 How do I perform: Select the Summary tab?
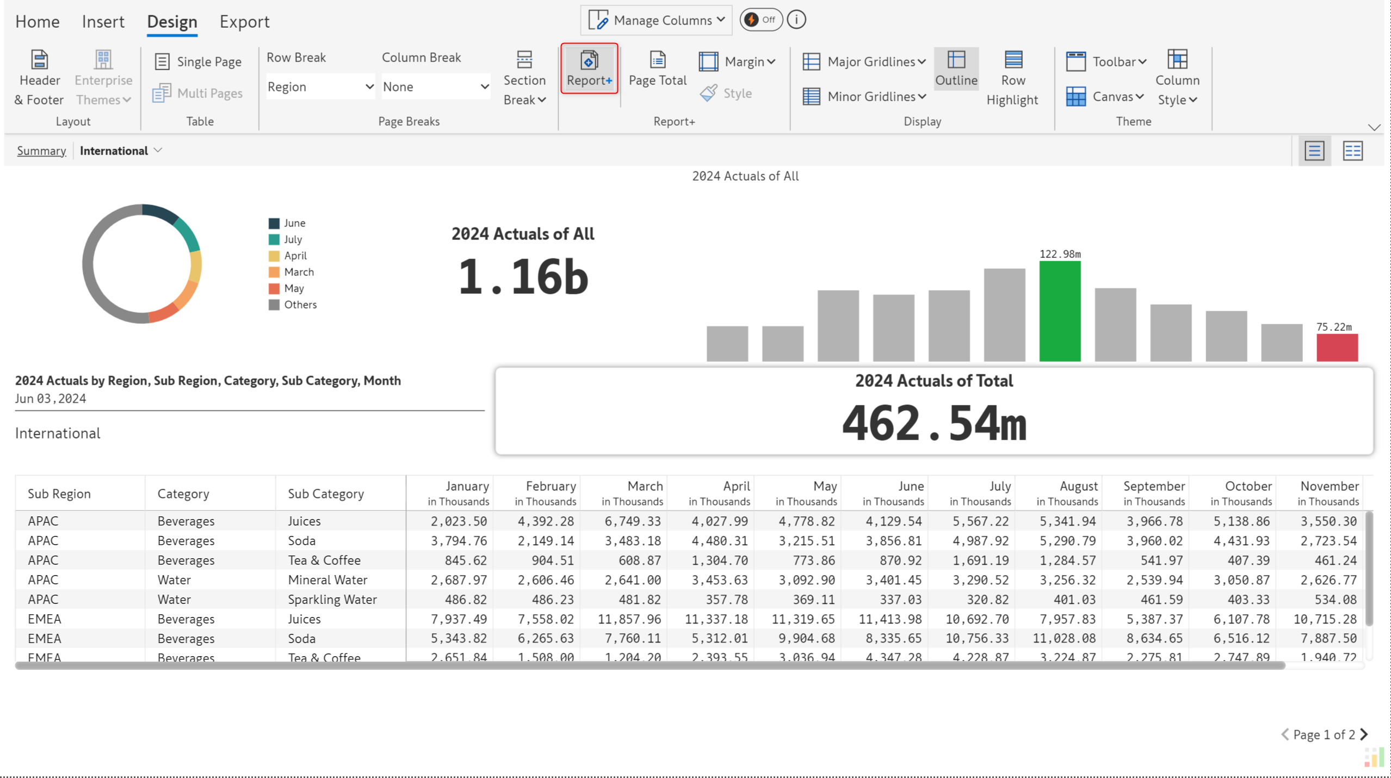[x=41, y=150]
